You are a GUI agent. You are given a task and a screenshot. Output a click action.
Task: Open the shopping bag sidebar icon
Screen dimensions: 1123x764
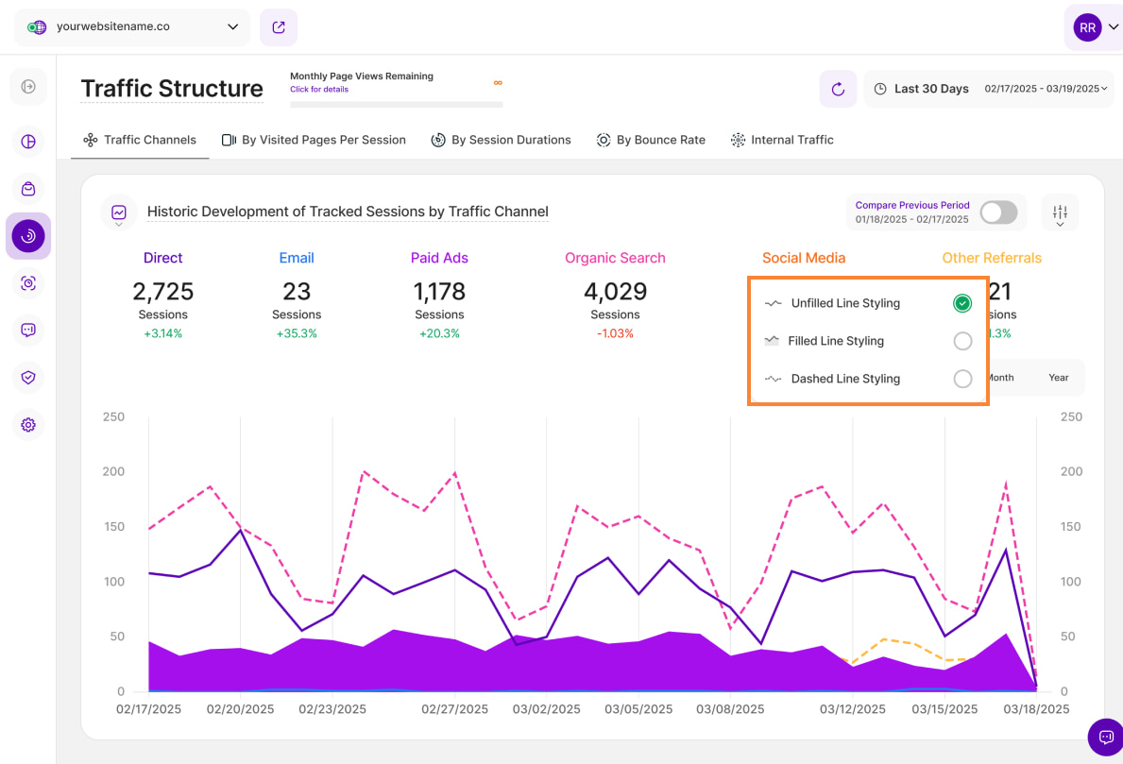(x=28, y=189)
